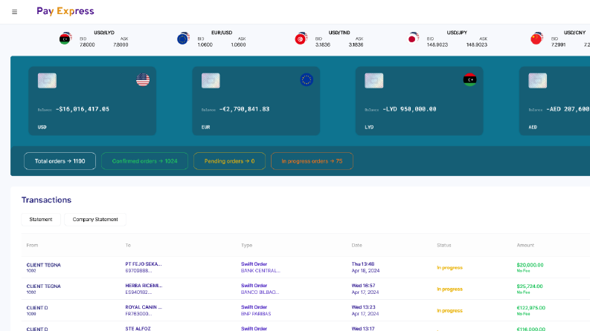
Task: Click the chip icon on AED card
Action: [538, 81]
